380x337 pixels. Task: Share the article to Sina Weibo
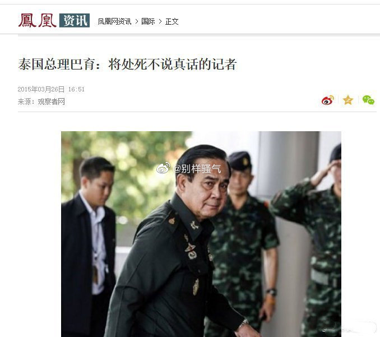click(x=328, y=100)
